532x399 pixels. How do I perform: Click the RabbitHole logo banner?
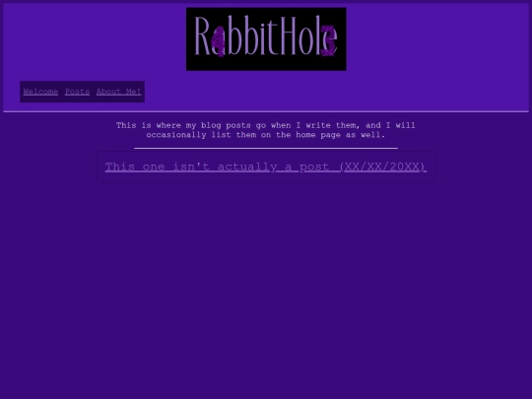coord(266,39)
